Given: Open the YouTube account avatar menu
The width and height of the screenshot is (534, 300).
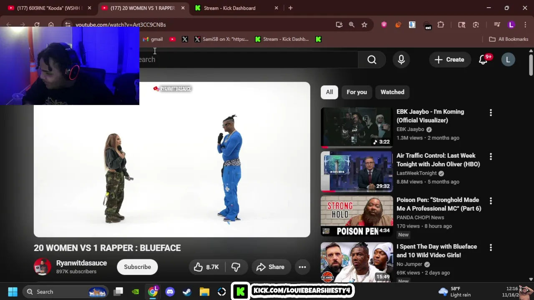Looking at the screenshot, I should coord(508,60).
